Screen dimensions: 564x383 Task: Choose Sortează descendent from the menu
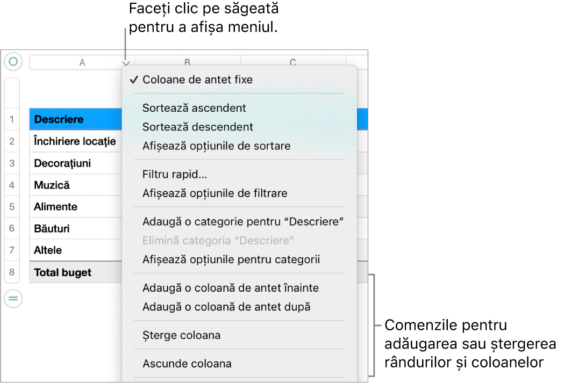[x=197, y=127]
